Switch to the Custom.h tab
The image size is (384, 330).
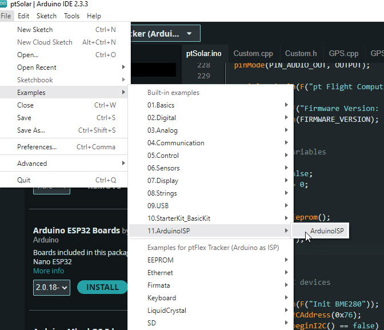pyautogui.click(x=301, y=53)
